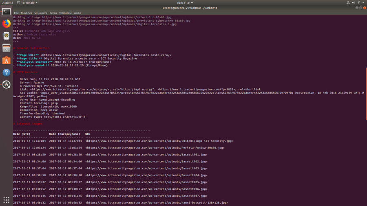Viewport: 367px width, 206px height.
Task: Click the 'Internal images' heading
Action: point(28,123)
